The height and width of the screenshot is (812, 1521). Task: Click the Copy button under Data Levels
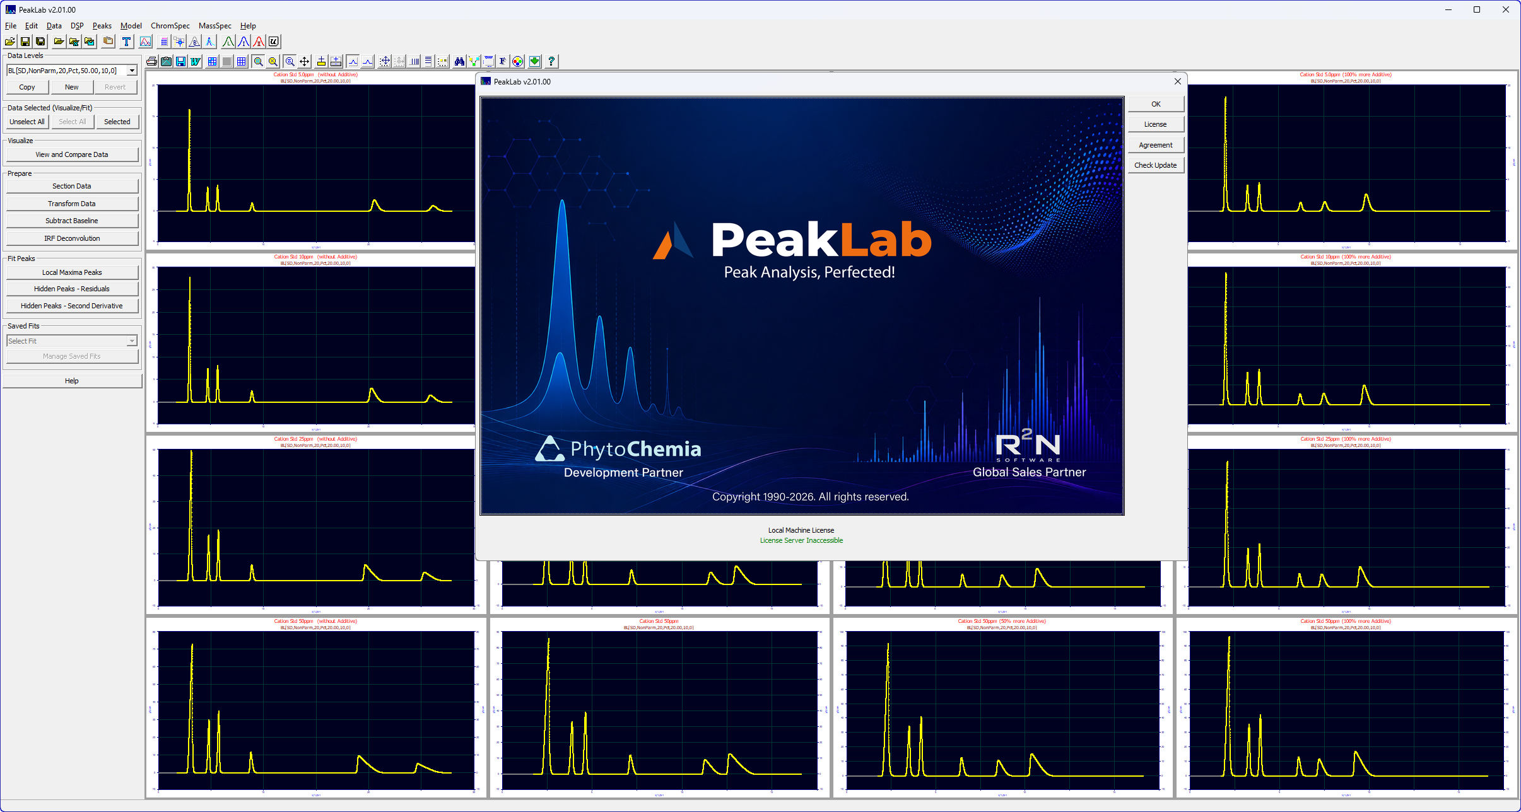27,87
